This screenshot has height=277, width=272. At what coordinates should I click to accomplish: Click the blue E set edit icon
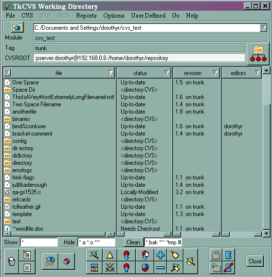tap(229, 255)
